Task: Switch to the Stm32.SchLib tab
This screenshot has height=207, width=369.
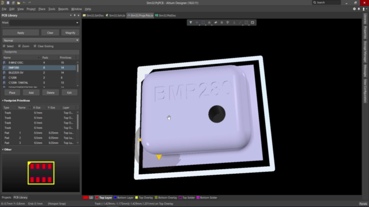Action: click(115, 16)
